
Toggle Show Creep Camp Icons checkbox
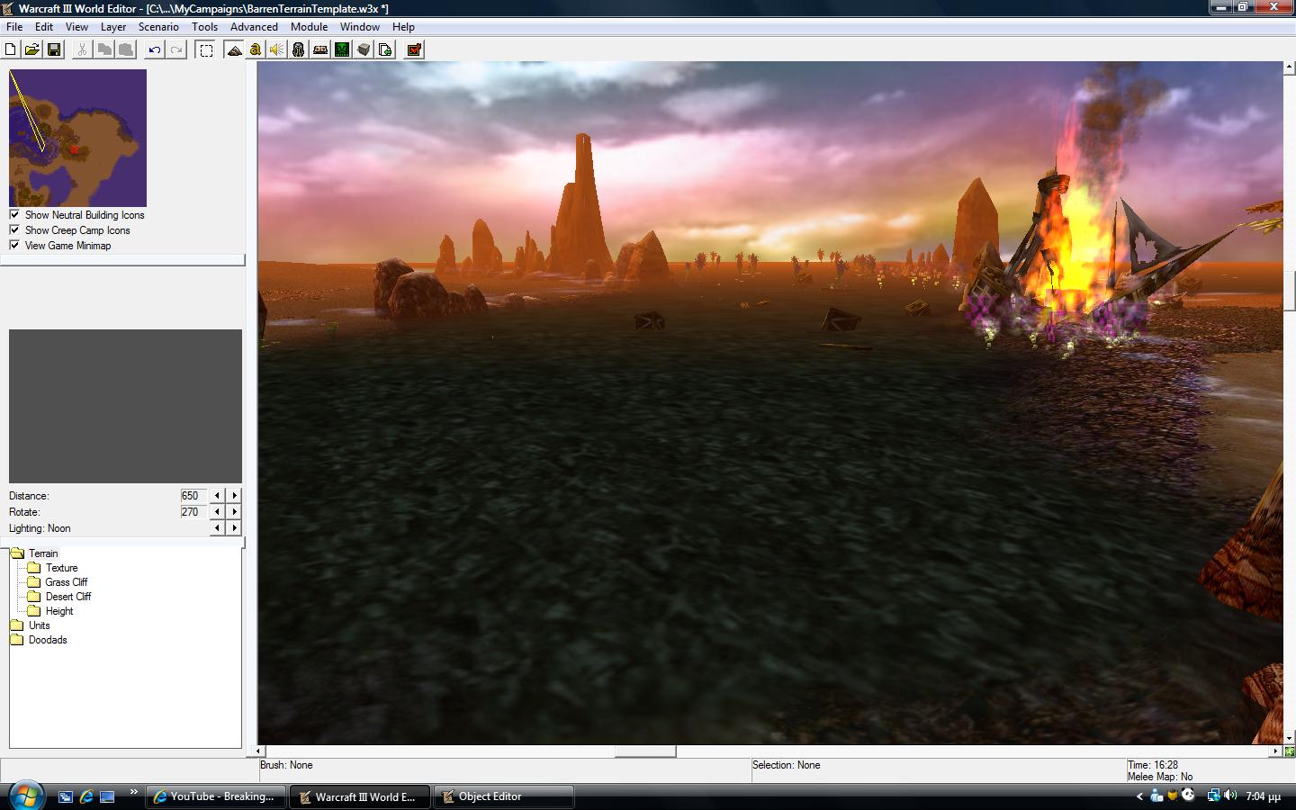(14, 230)
